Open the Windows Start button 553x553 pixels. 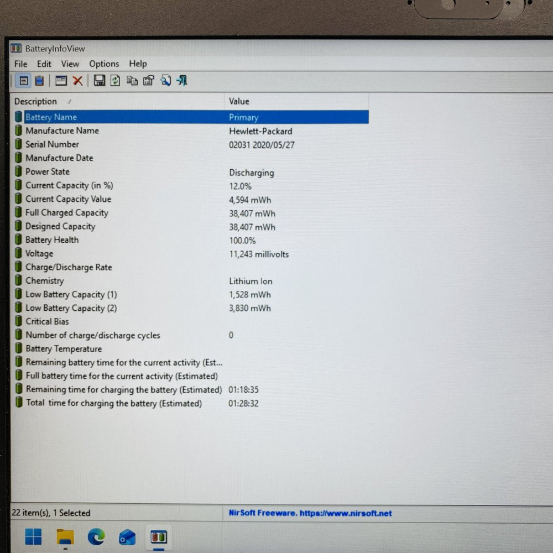34,536
